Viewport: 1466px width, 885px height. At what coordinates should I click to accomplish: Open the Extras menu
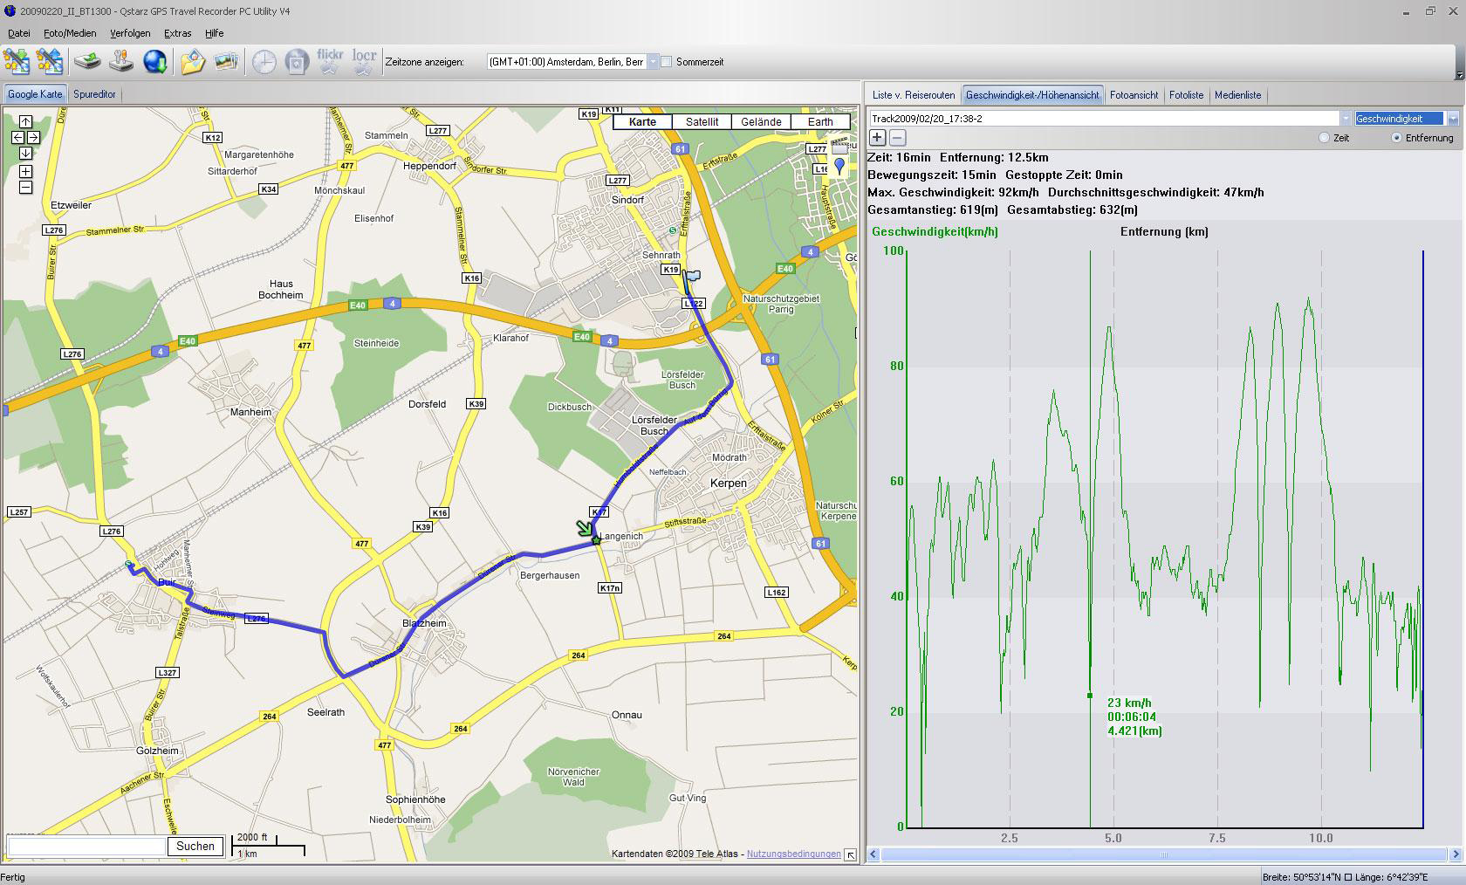177,33
